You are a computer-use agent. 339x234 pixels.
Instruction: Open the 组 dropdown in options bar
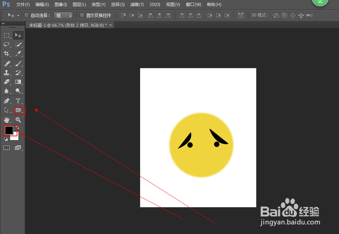tap(63, 15)
